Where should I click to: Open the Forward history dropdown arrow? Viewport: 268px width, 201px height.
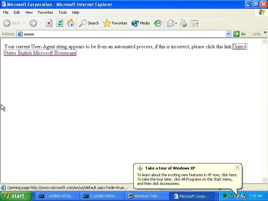pyautogui.click(x=41, y=23)
